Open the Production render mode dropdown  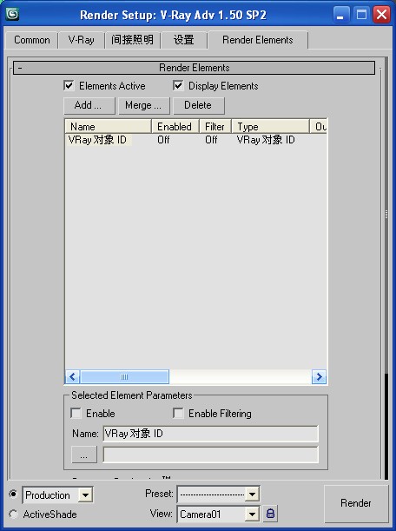[x=85, y=495]
